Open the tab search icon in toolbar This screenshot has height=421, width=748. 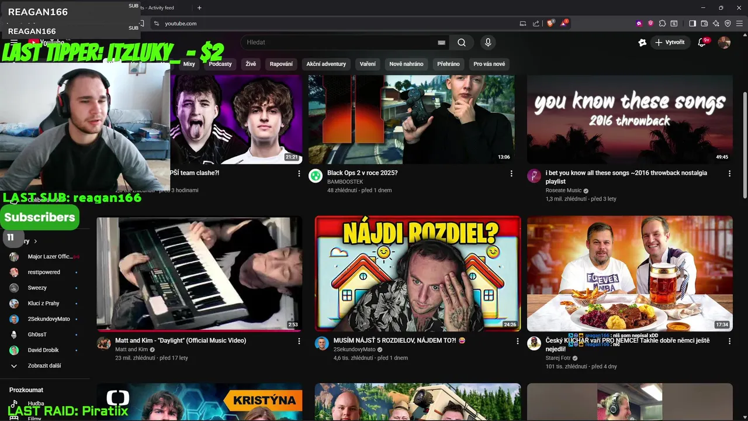[x=674, y=23]
